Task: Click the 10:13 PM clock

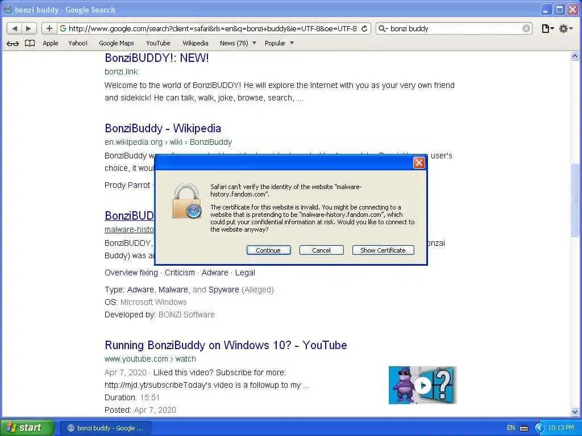Action: [x=561, y=427]
